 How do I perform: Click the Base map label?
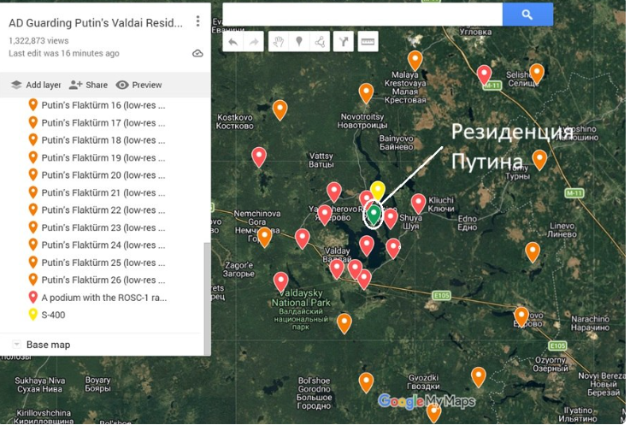click(48, 345)
